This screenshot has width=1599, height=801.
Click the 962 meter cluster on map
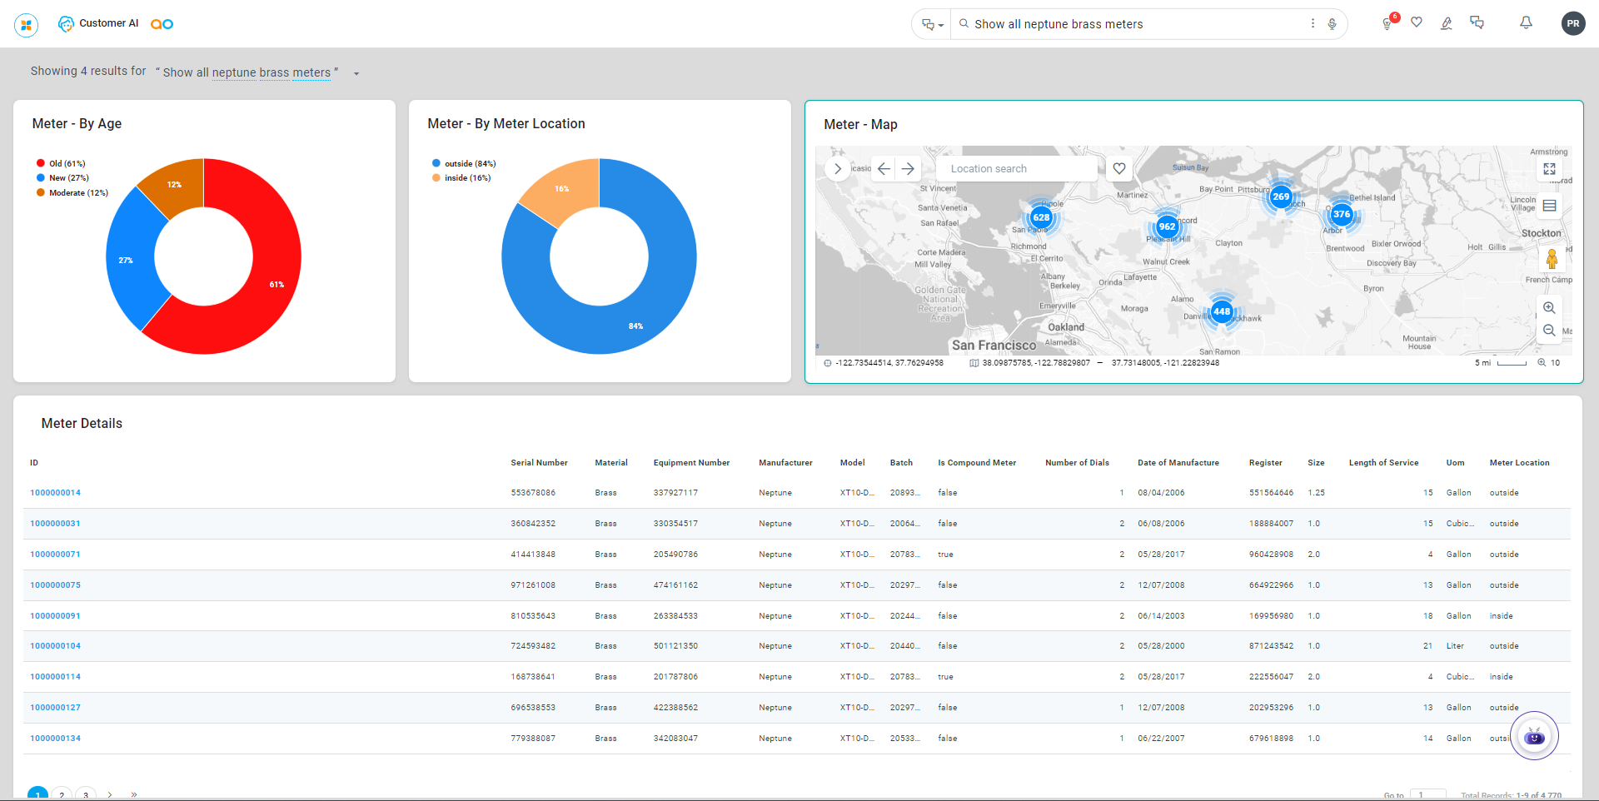[x=1167, y=226]
